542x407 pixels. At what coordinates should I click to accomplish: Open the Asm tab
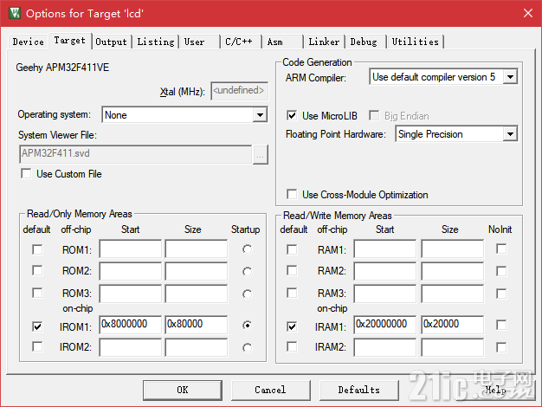tap(281, 42)
